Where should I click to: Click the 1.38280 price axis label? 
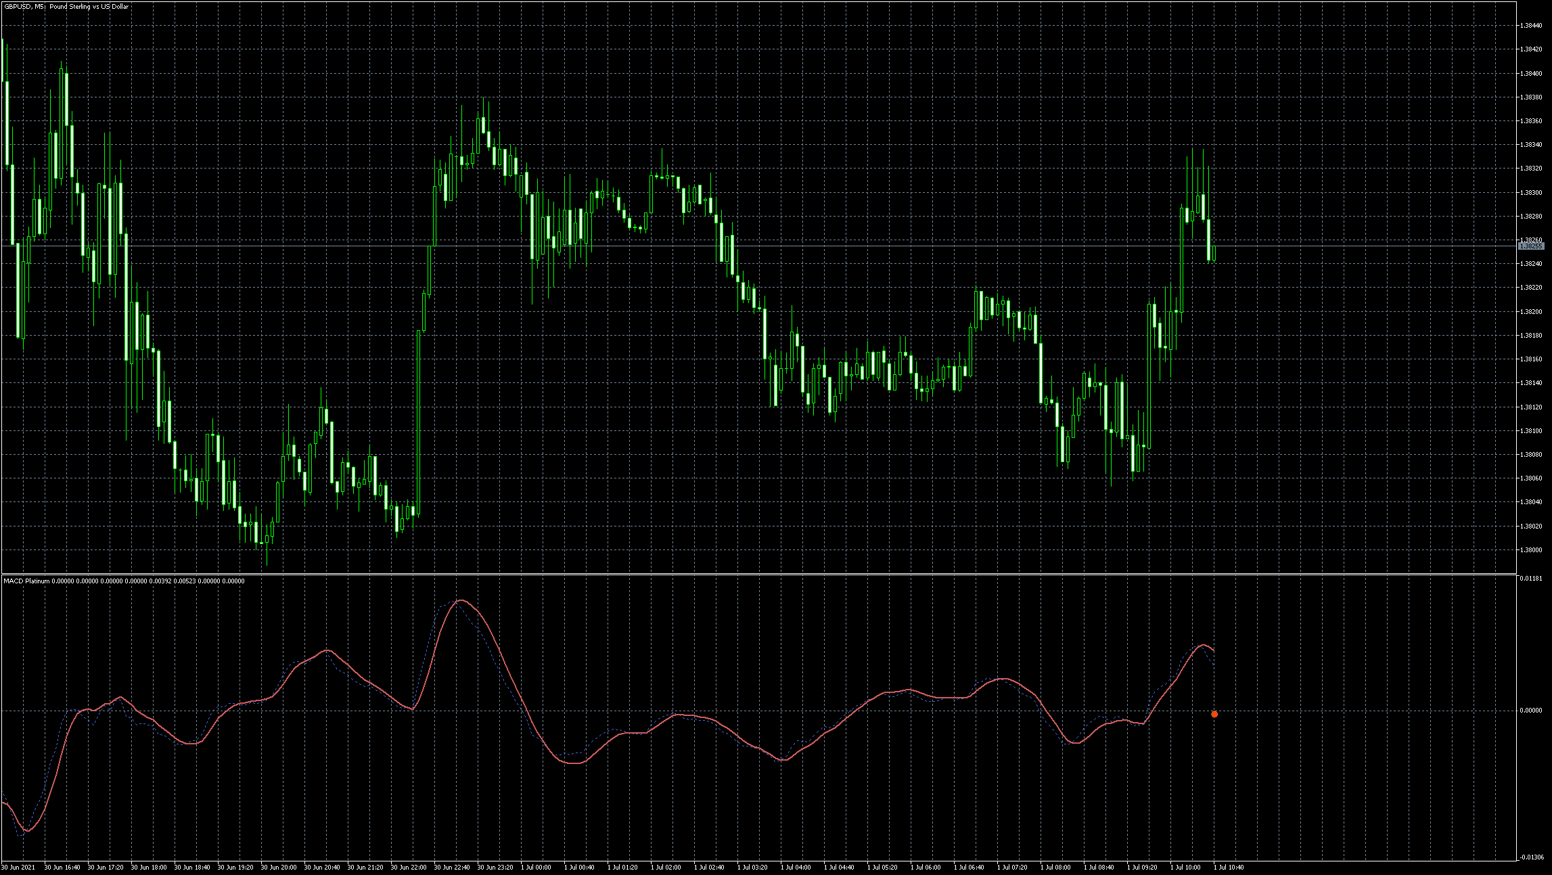(1530, 217)
